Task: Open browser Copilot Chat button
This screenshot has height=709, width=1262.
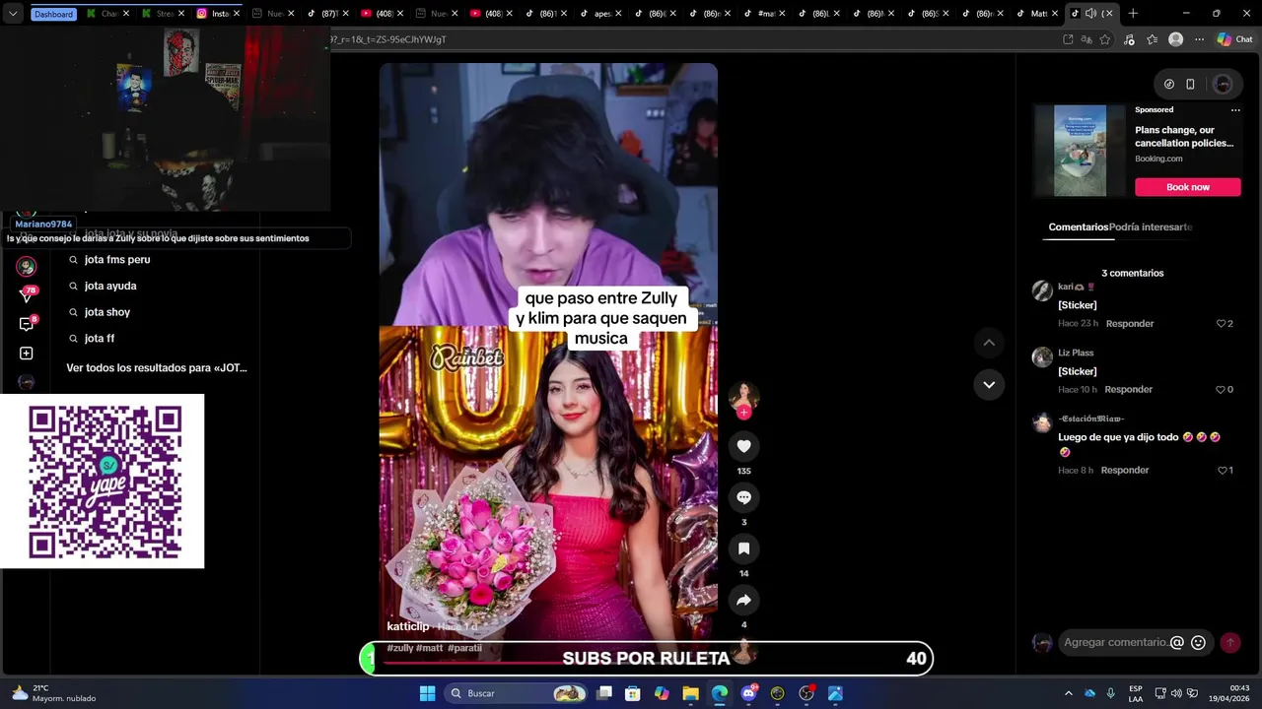Action: (1234, 39)
